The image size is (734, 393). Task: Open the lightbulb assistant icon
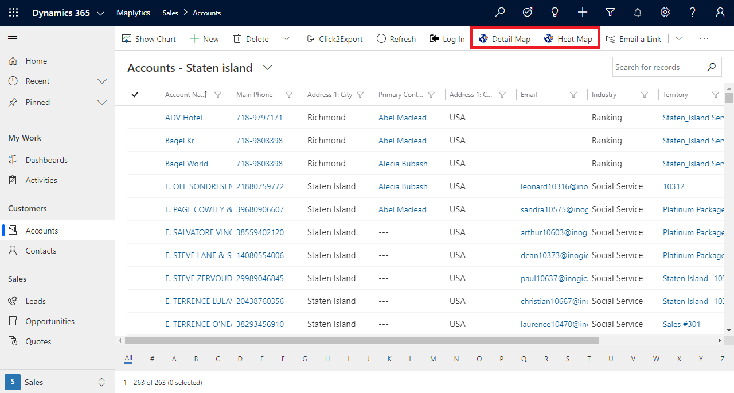[555, 13]
